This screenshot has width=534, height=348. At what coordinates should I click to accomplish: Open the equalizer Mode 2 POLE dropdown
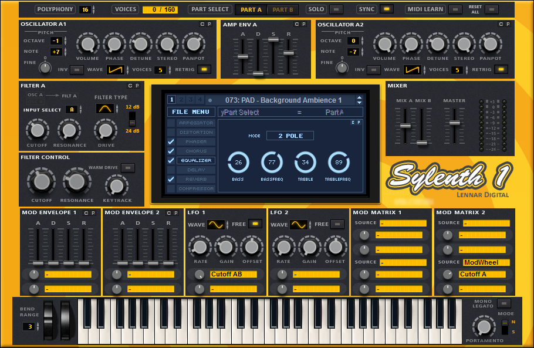290,136
